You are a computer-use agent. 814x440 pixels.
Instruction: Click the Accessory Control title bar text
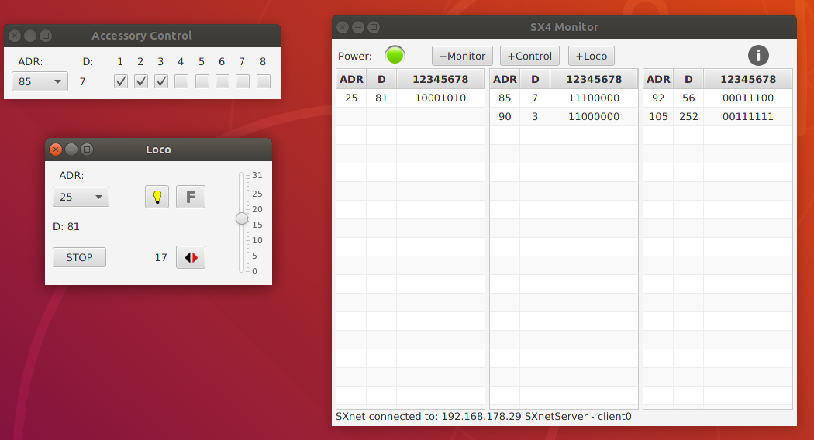[x=142, y=36]
